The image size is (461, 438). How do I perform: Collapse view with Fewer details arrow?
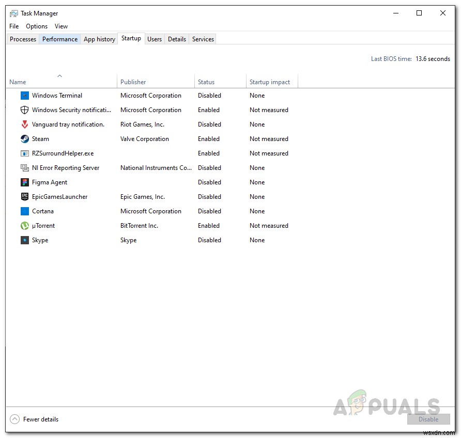point(14,419)
